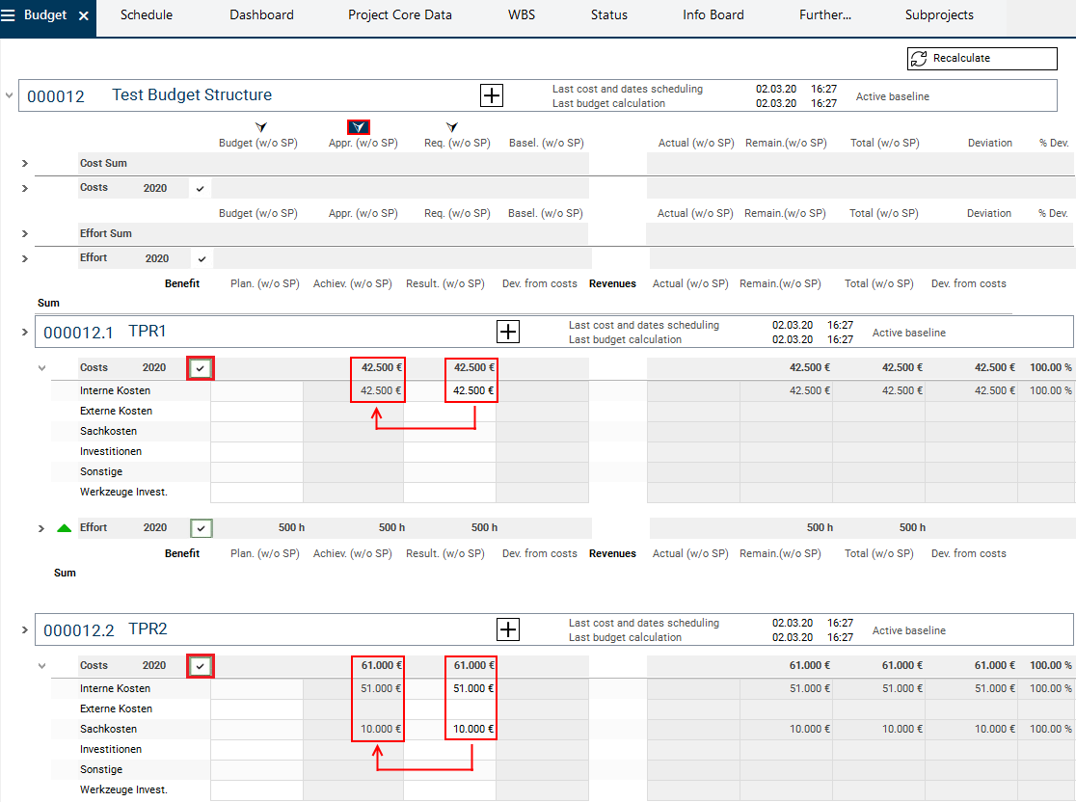Switch to the Schedule tab

[146, 15]
